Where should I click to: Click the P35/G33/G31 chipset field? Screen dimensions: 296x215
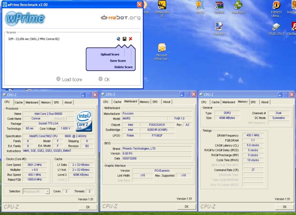pos(157,125)
